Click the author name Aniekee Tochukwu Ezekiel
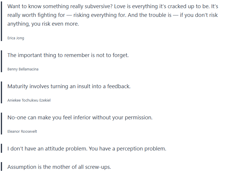Screen dimensions: 234x172 [x=29, y=100]
